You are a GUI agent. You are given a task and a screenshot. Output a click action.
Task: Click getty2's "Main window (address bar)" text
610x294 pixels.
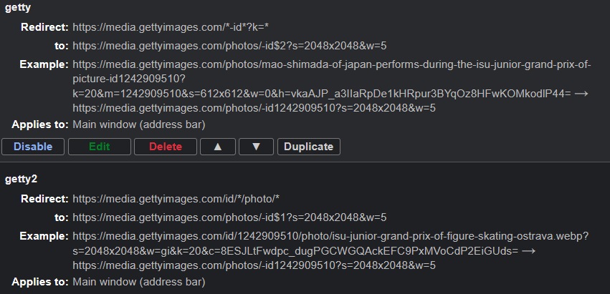coord(139,282)
